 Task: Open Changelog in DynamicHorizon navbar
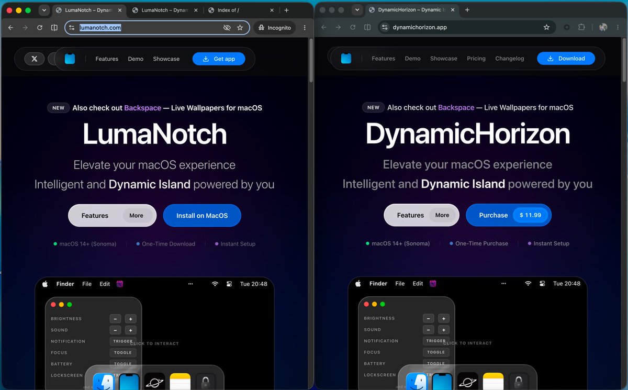point(510,59)
